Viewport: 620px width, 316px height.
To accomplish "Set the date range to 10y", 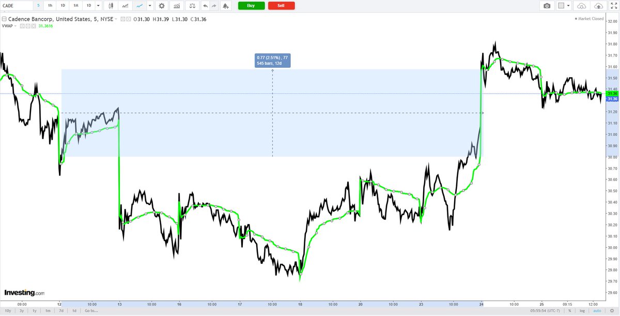I will (9, 310).
